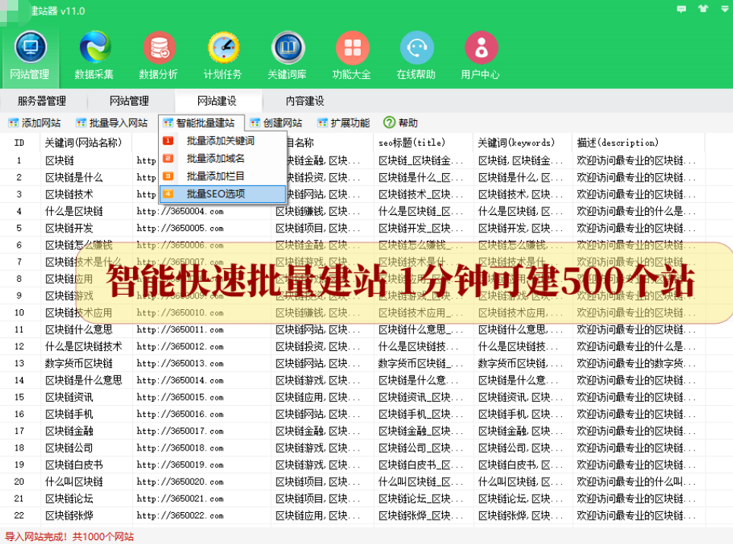The image size is (733, 544).
Task: Open the 网站管理 main module icon
Action: [x=30, y=48]
